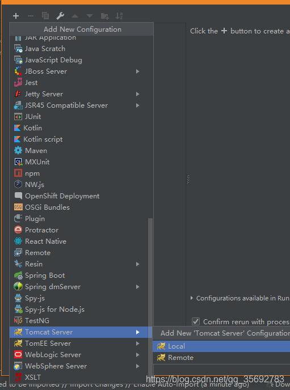Expand the JBoss Server submenu arrow

[x=137, y=71]
